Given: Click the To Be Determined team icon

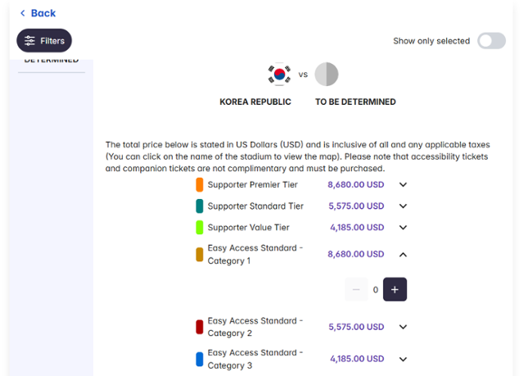Looking at the screenshot, I should pyautogui.click(x=326, y=75).
